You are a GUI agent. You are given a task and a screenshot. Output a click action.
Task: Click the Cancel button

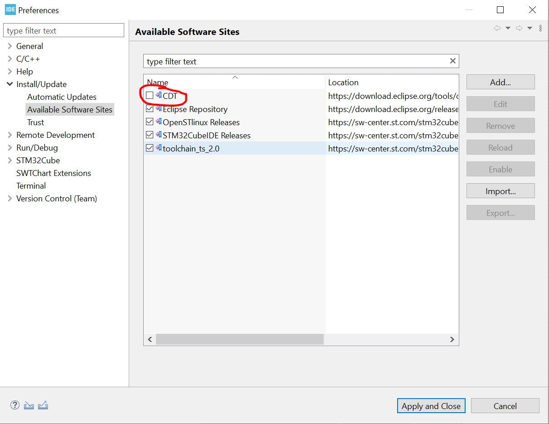coord(505,406)
